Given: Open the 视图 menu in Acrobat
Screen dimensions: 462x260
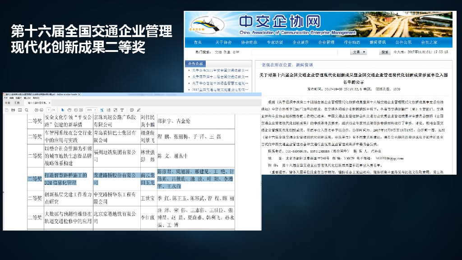Looking at the screenshot, I should point(18,98).
